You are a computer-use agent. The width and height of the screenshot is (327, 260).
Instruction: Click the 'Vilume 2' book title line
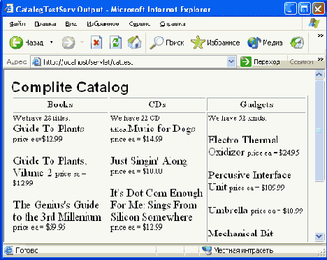tap(32, 173)
